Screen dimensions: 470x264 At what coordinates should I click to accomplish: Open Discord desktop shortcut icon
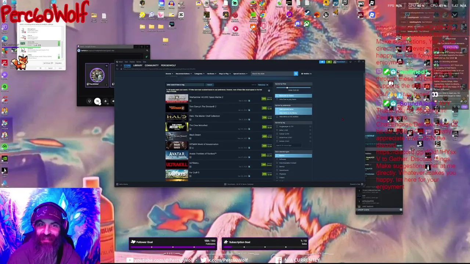tap(297, 23)
